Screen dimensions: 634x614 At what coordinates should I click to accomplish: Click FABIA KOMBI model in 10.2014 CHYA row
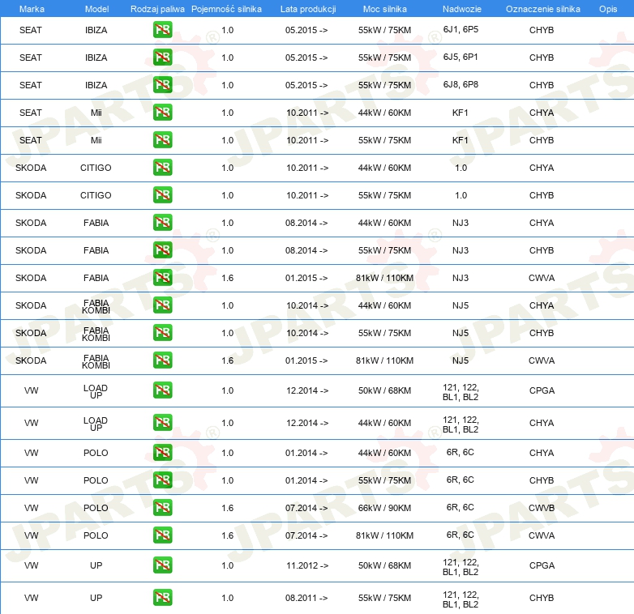(x=96, y=307)
